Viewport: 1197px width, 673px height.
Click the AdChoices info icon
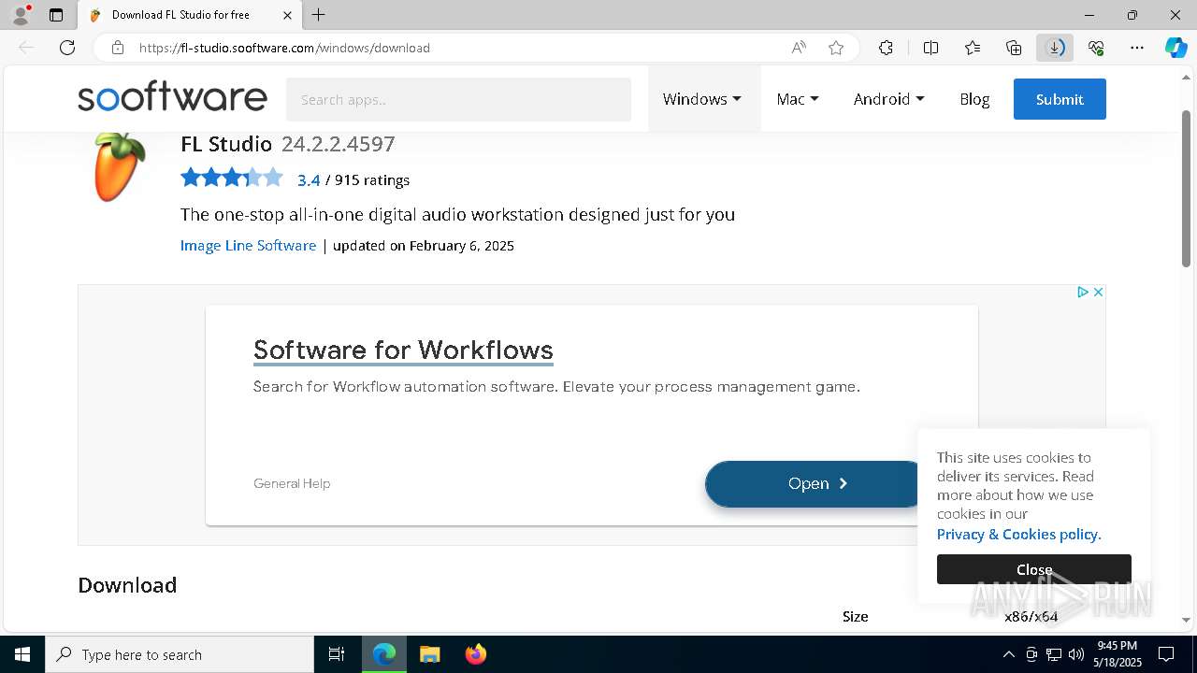(1082, 293)
